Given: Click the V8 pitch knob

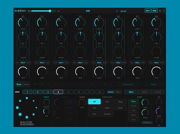Looking at the screenshot, I should (x=156, y=23).
